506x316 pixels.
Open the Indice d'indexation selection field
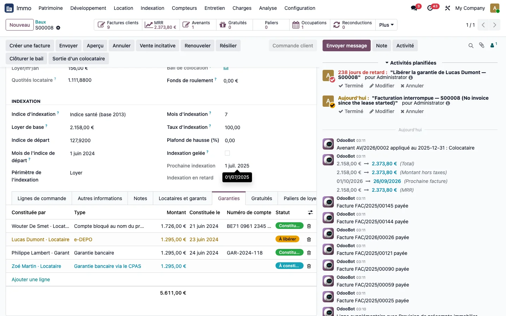pyautogui.click(x=114, y=114)
